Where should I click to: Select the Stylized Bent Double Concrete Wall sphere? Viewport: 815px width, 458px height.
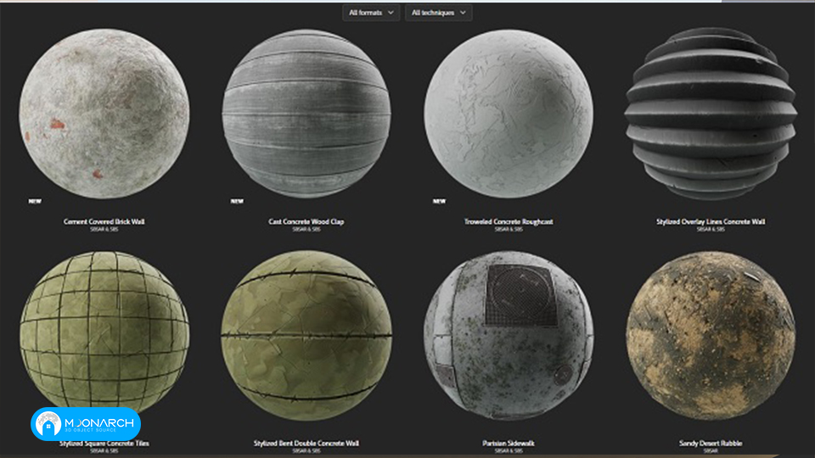pyautogui.click(x=306, y=336)
